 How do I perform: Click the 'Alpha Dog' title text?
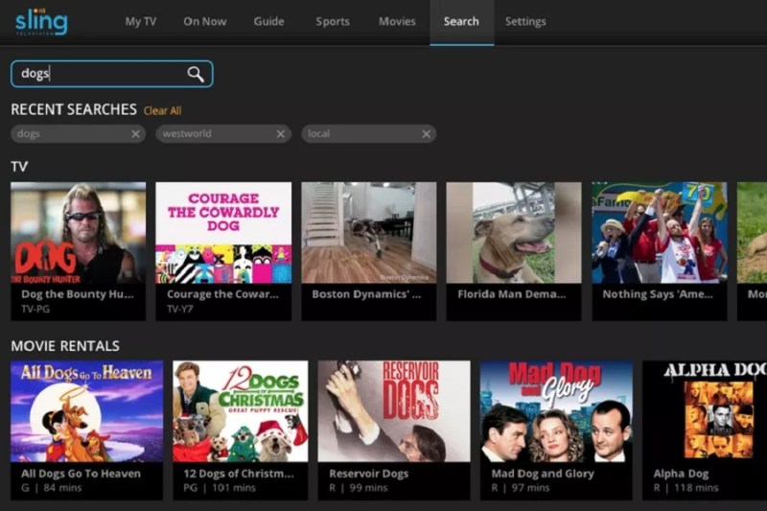pos(681,474)
